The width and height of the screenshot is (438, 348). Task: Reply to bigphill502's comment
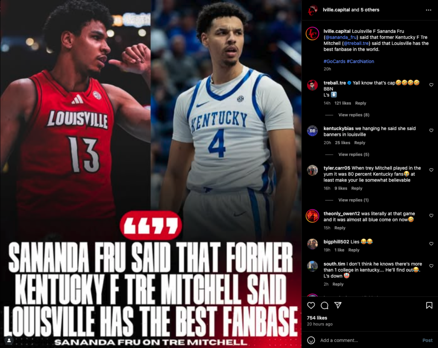[354, 250]
